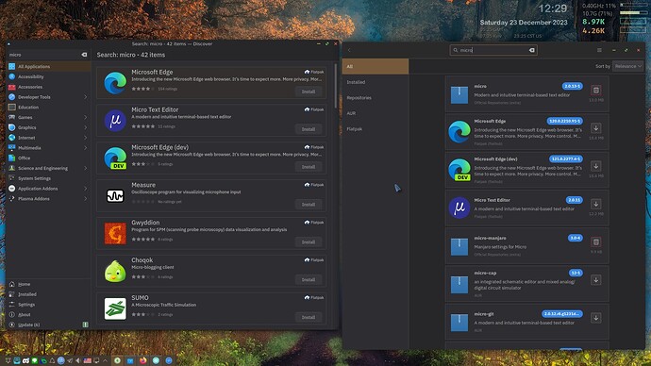The image size is (651, 366).
Task: Expand the Application Addons category
Action: tap(86, 189)
